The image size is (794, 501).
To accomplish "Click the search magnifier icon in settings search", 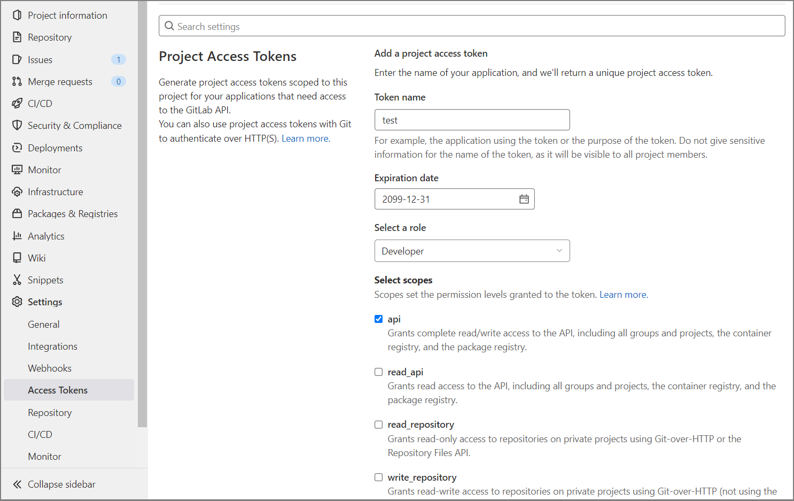I will 169,26.
